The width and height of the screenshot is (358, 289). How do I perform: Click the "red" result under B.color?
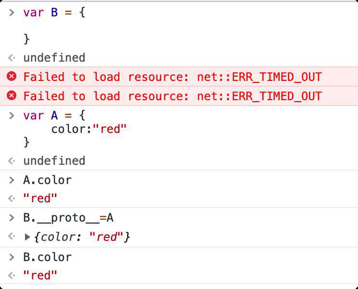click(x=40, y=276)
